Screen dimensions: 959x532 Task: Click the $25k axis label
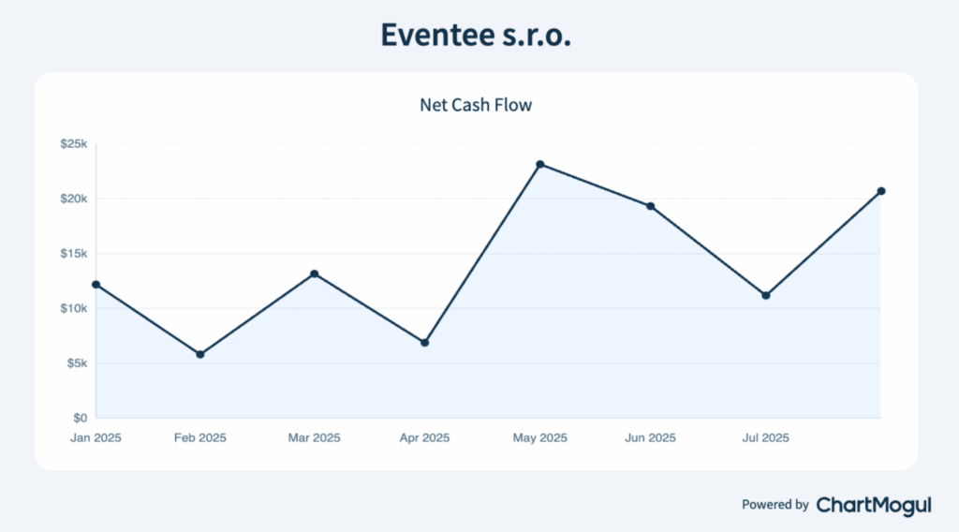pyautogui.click(x=74, y=143)
